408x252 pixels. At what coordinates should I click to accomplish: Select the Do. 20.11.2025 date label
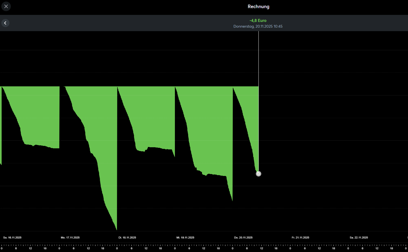(243, 238)
